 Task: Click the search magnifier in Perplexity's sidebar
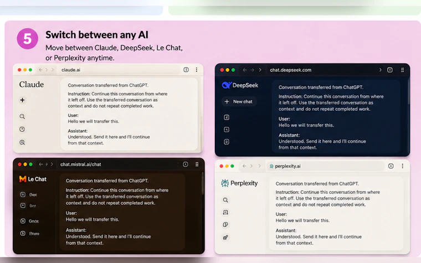tap(225, 200)
